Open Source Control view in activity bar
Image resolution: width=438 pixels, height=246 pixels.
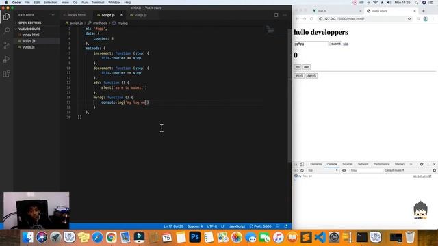coord(6,45)
